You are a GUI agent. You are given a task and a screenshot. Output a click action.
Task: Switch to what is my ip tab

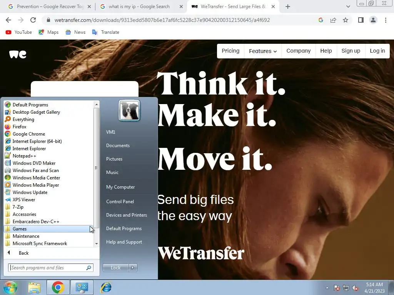[x=141, y=7]
